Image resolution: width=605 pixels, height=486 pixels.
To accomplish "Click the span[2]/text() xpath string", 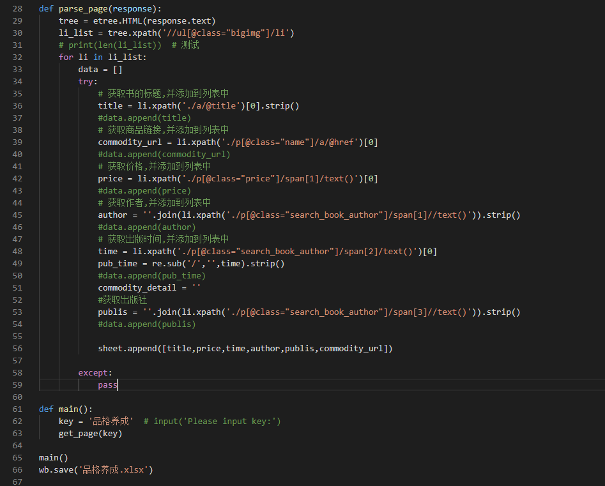I will pyautogui.click(x=297, y=252).
